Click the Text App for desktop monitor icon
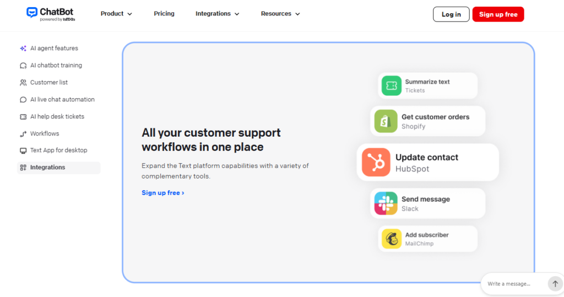Screen dimensions: 564x297 coord(23,150)
